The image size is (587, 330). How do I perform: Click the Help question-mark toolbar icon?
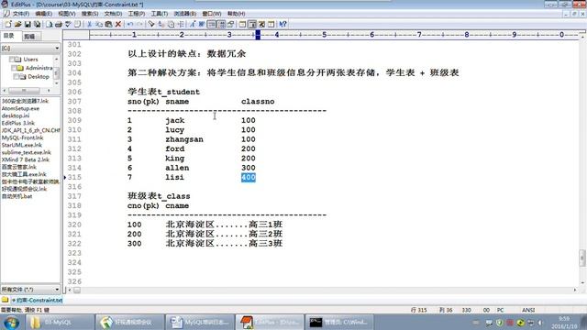click(x=282, y=25)
